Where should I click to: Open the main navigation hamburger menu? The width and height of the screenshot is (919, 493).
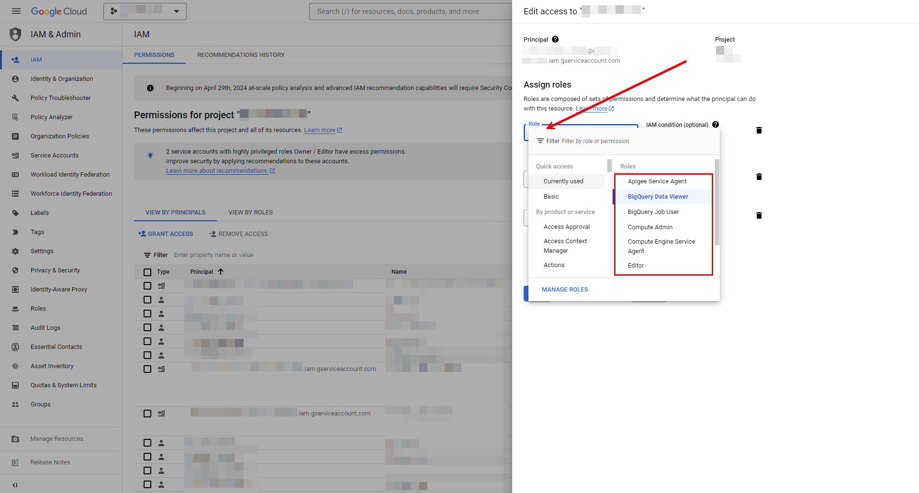coord(16,11)
